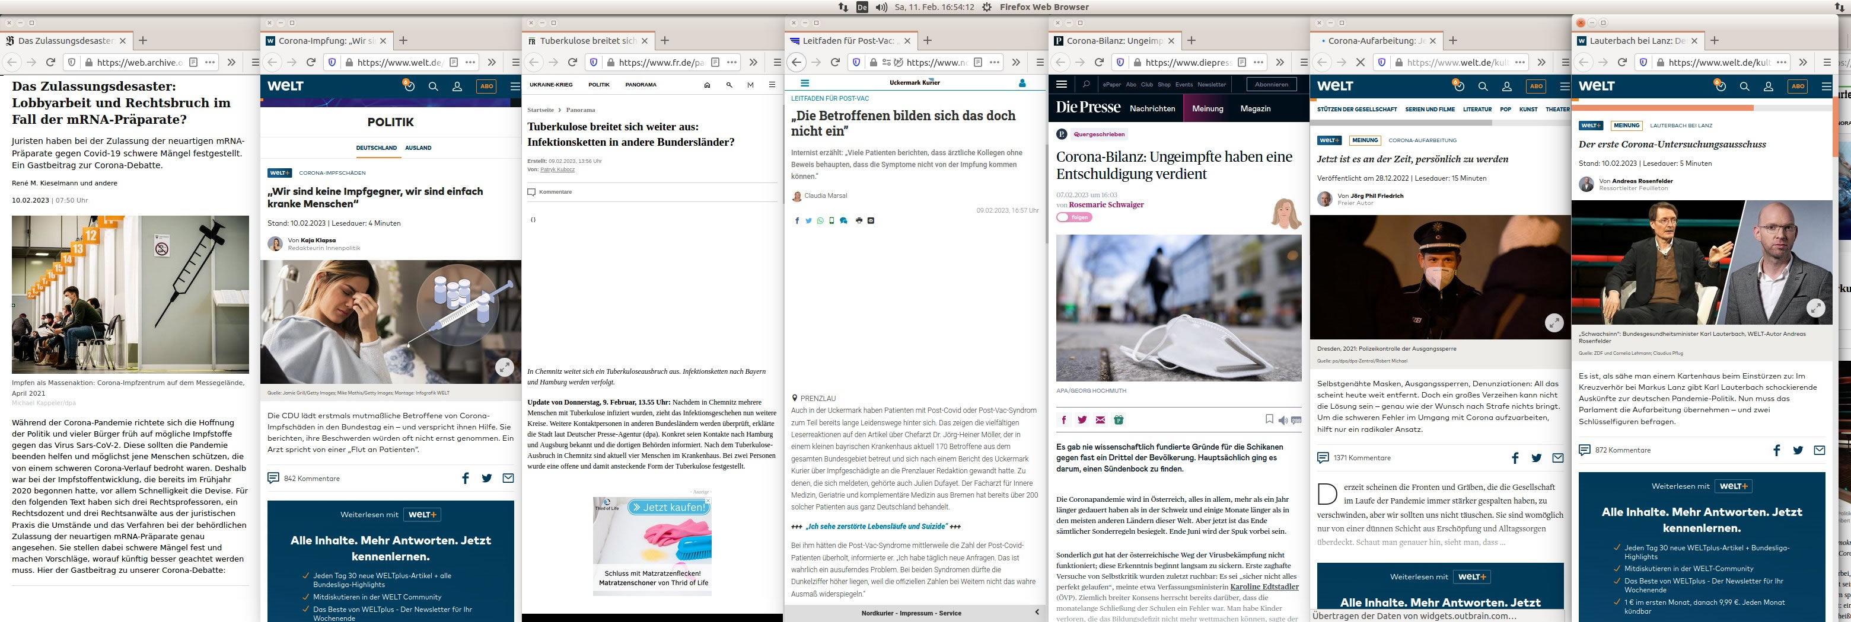This screenshot has width=1851, height=622.
Task: Click tracking protection shield in Lauterbach bei Lanz window
Action: [x=1643, y=62]
